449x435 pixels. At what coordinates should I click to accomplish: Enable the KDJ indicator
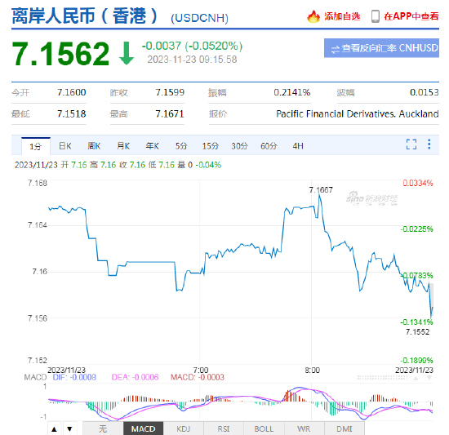point(183,428)
